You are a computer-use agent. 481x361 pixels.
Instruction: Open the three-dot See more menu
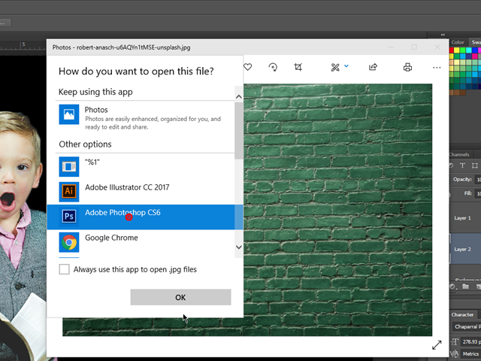point(437,68)
